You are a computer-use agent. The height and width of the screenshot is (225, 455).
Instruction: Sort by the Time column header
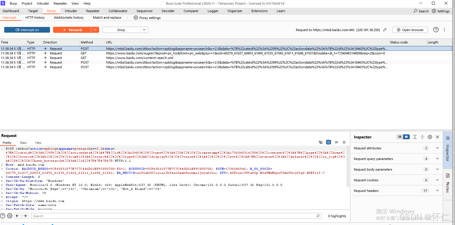[x=13, y=42]
